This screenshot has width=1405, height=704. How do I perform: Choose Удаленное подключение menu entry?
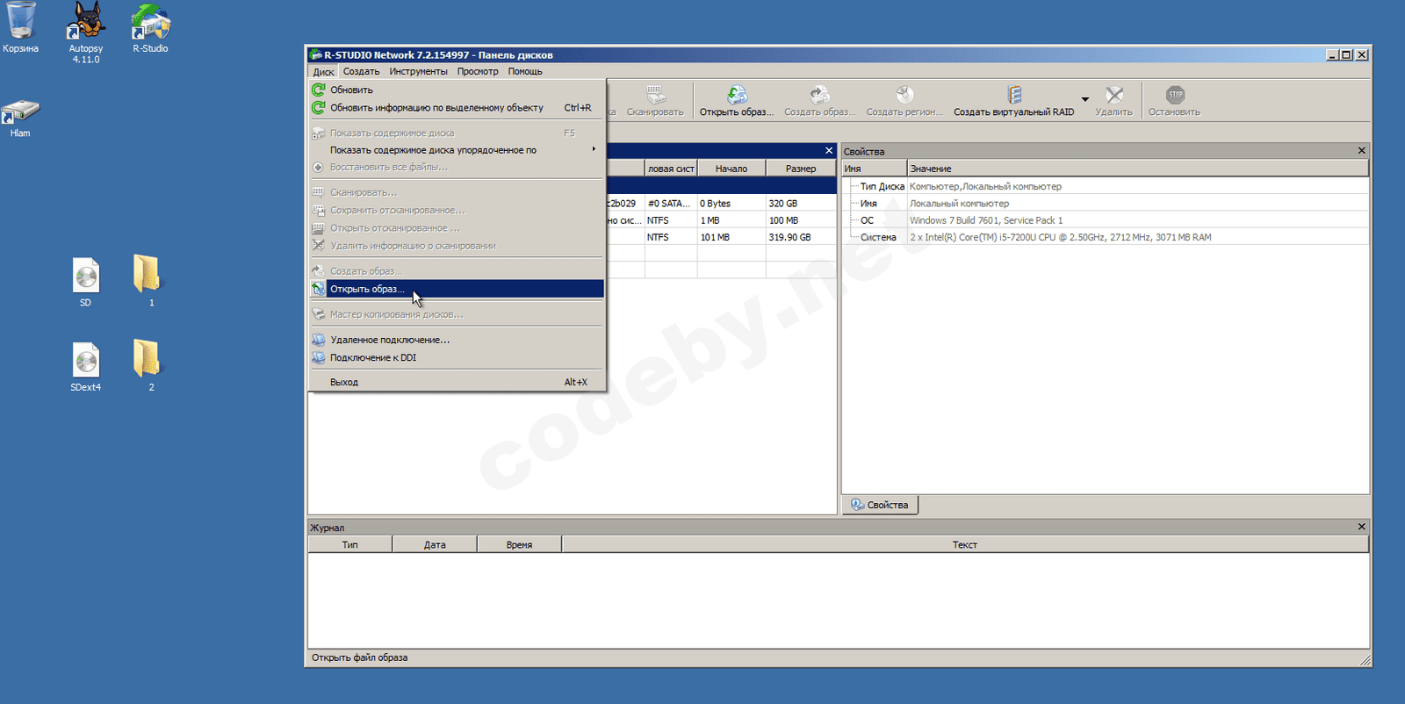point(457,340)
